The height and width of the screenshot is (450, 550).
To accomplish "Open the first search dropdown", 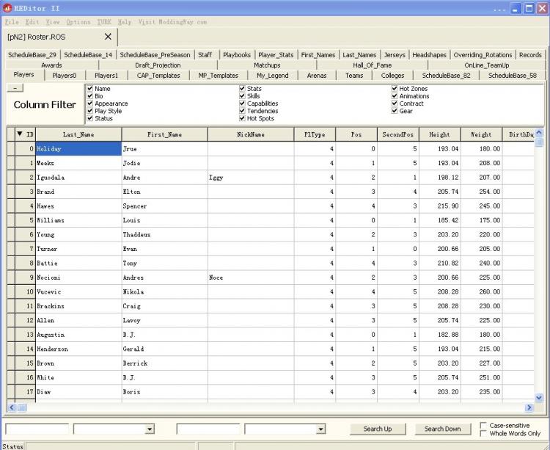I will [150, 429].
